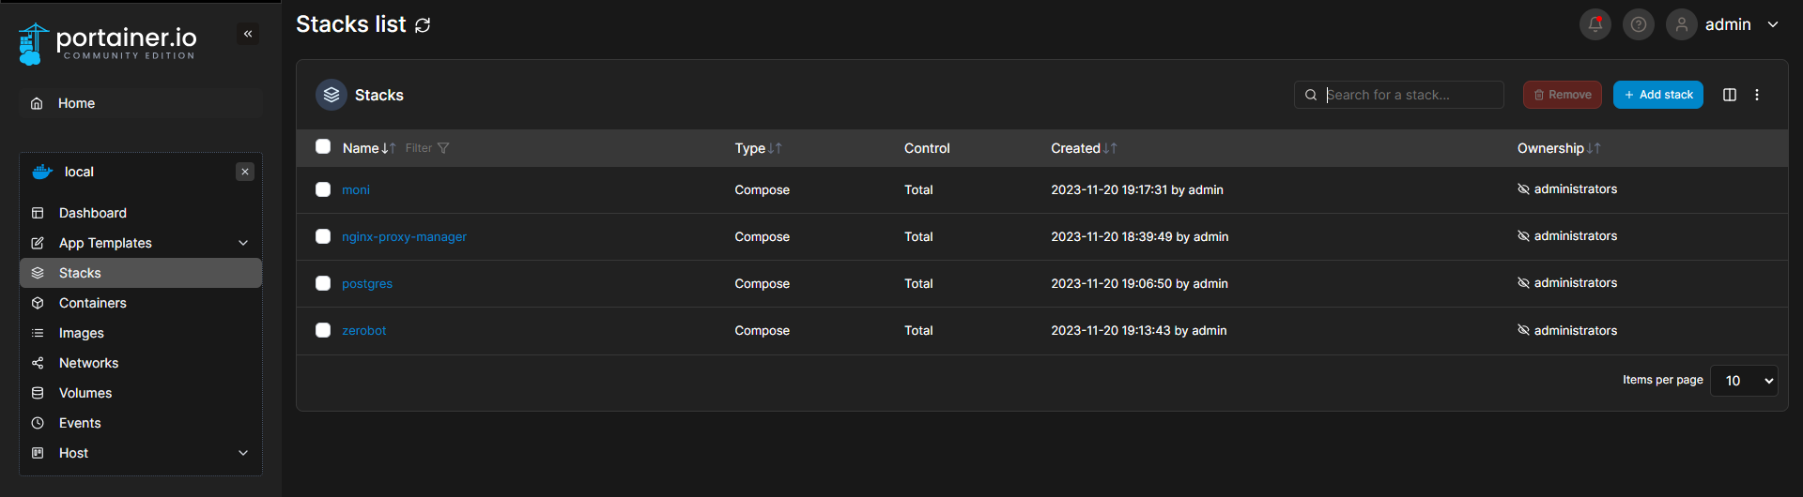Open the help question mark icon
This screenshot has height=497, width=1803.
tap(1638, 24)
